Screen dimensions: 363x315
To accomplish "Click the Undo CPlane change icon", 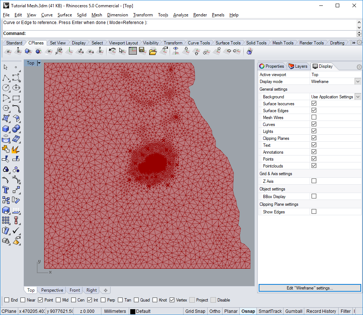I will tap(112, 51).
